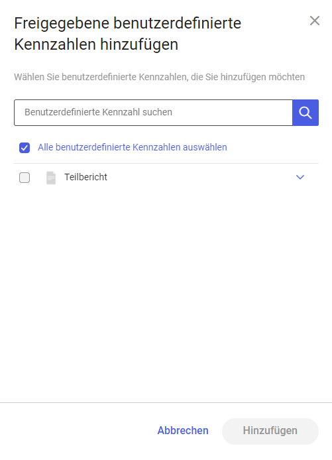This screenshot has width=332, height=460.
Task: Click the Hinzufügen button
Action: (270, 431)
